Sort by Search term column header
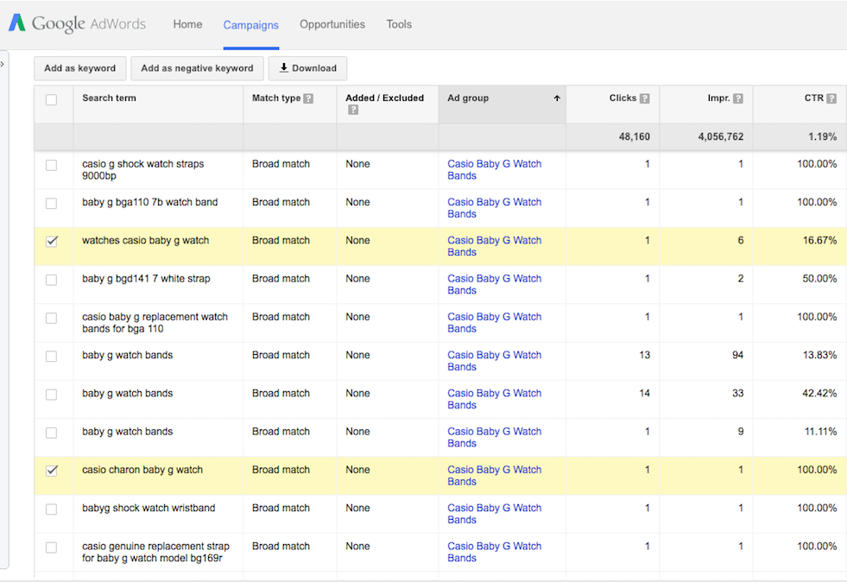847x582 pixels. (x=109, y=98)
